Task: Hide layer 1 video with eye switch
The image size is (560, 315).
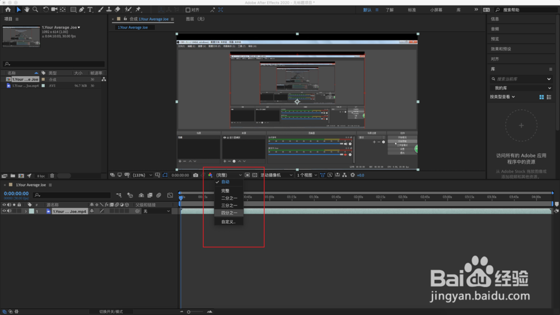Action: (x=4, y=211)
